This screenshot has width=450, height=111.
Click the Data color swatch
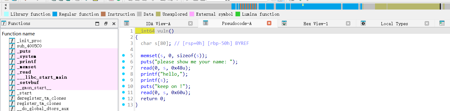click(140, 14)
